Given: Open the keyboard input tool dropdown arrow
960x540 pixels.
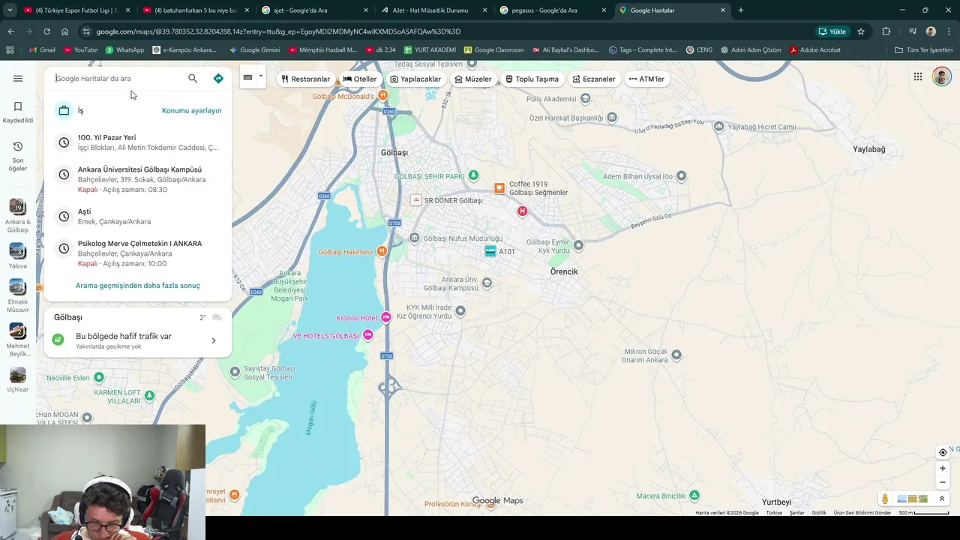Looking at the screenshot, I should point(260,76).
